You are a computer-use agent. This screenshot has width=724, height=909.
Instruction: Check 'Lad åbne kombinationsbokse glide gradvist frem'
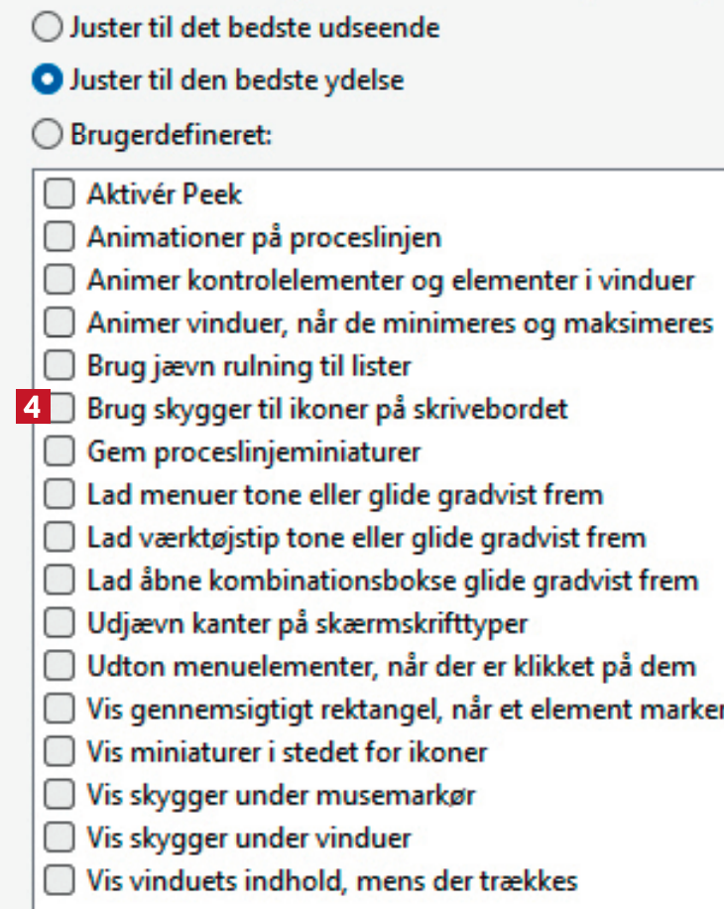(60, 581)
